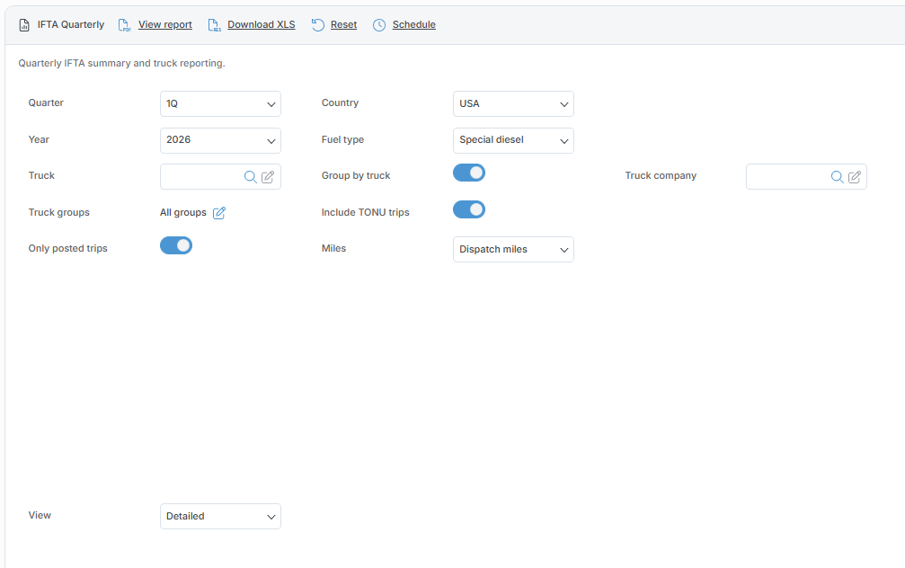Click the All groups text
Image resolution: width=905 pixels, height=568 pixels.
coord(183,212)
